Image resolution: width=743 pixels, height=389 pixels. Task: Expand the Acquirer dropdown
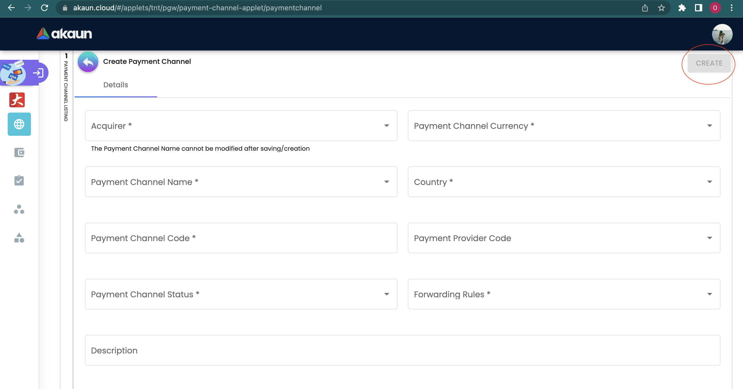point(241,126)
